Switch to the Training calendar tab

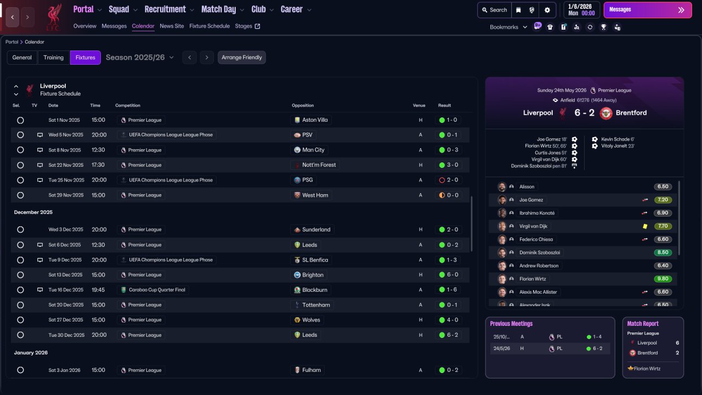tap(54, 58)
